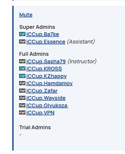Open iCCup.Ba7ke profile link
This screenshot has width=125, height=154.
[x=43, y=34]
